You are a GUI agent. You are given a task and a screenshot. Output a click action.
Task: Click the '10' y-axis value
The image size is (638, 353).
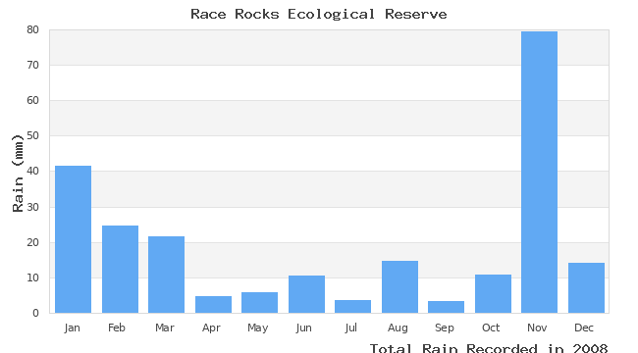click(x=33, y=277)
